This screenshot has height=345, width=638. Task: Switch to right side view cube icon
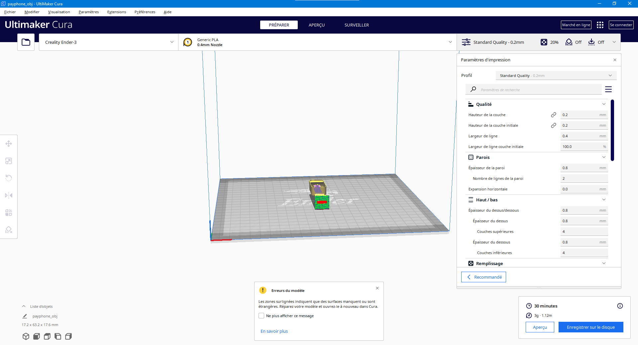[x=68, y=336]
